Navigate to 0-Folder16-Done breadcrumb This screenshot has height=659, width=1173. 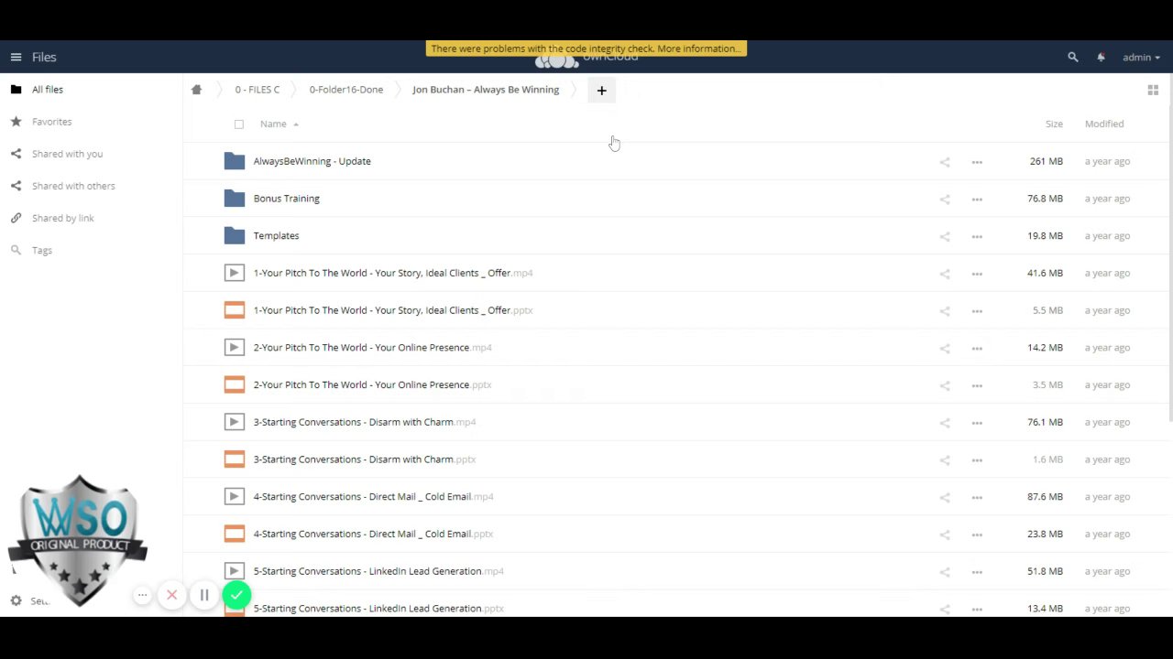346,90
